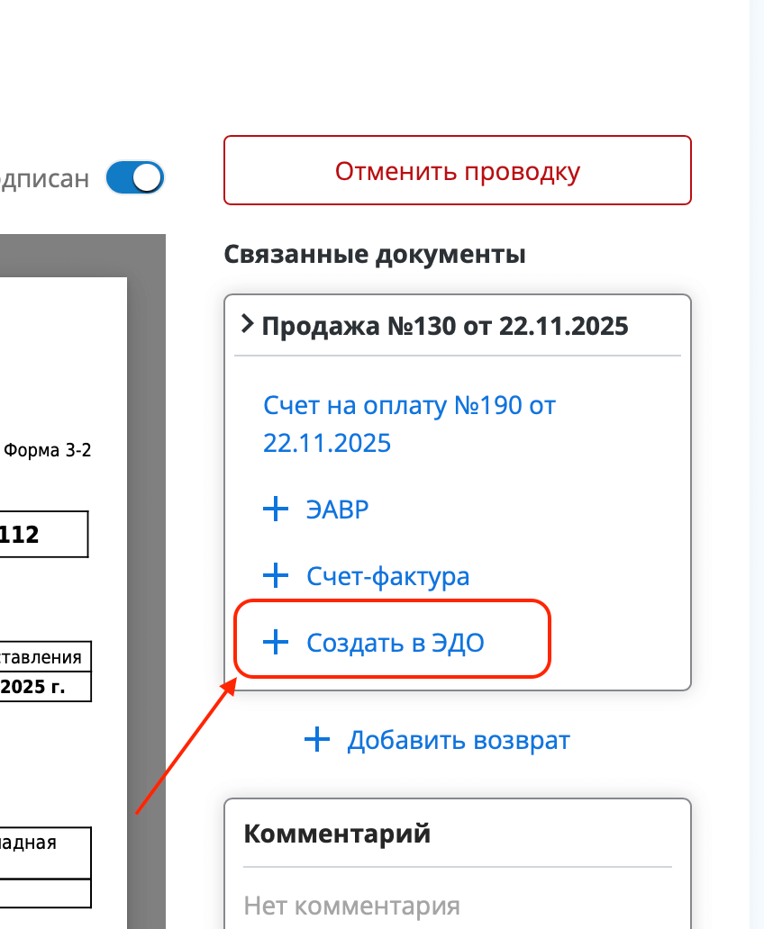This screenshot has width=764, height=929.
Task: Click the plus icon beside ЭАВР
Action: pos(275,510)
